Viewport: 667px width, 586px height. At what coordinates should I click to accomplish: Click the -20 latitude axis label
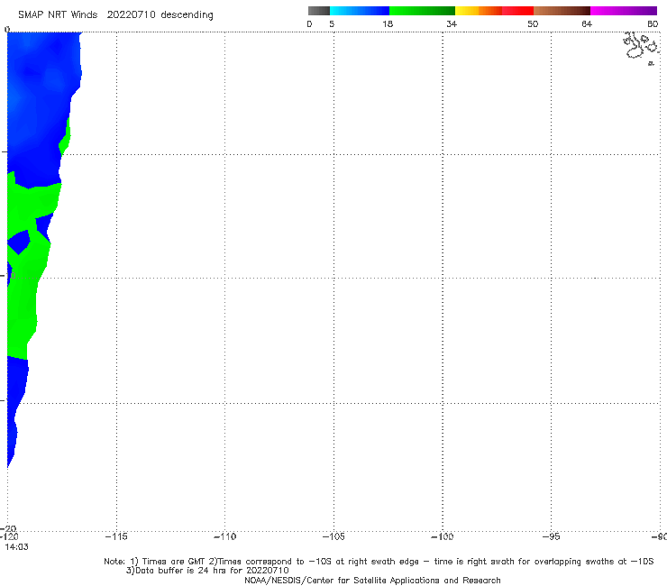point(9,528)
